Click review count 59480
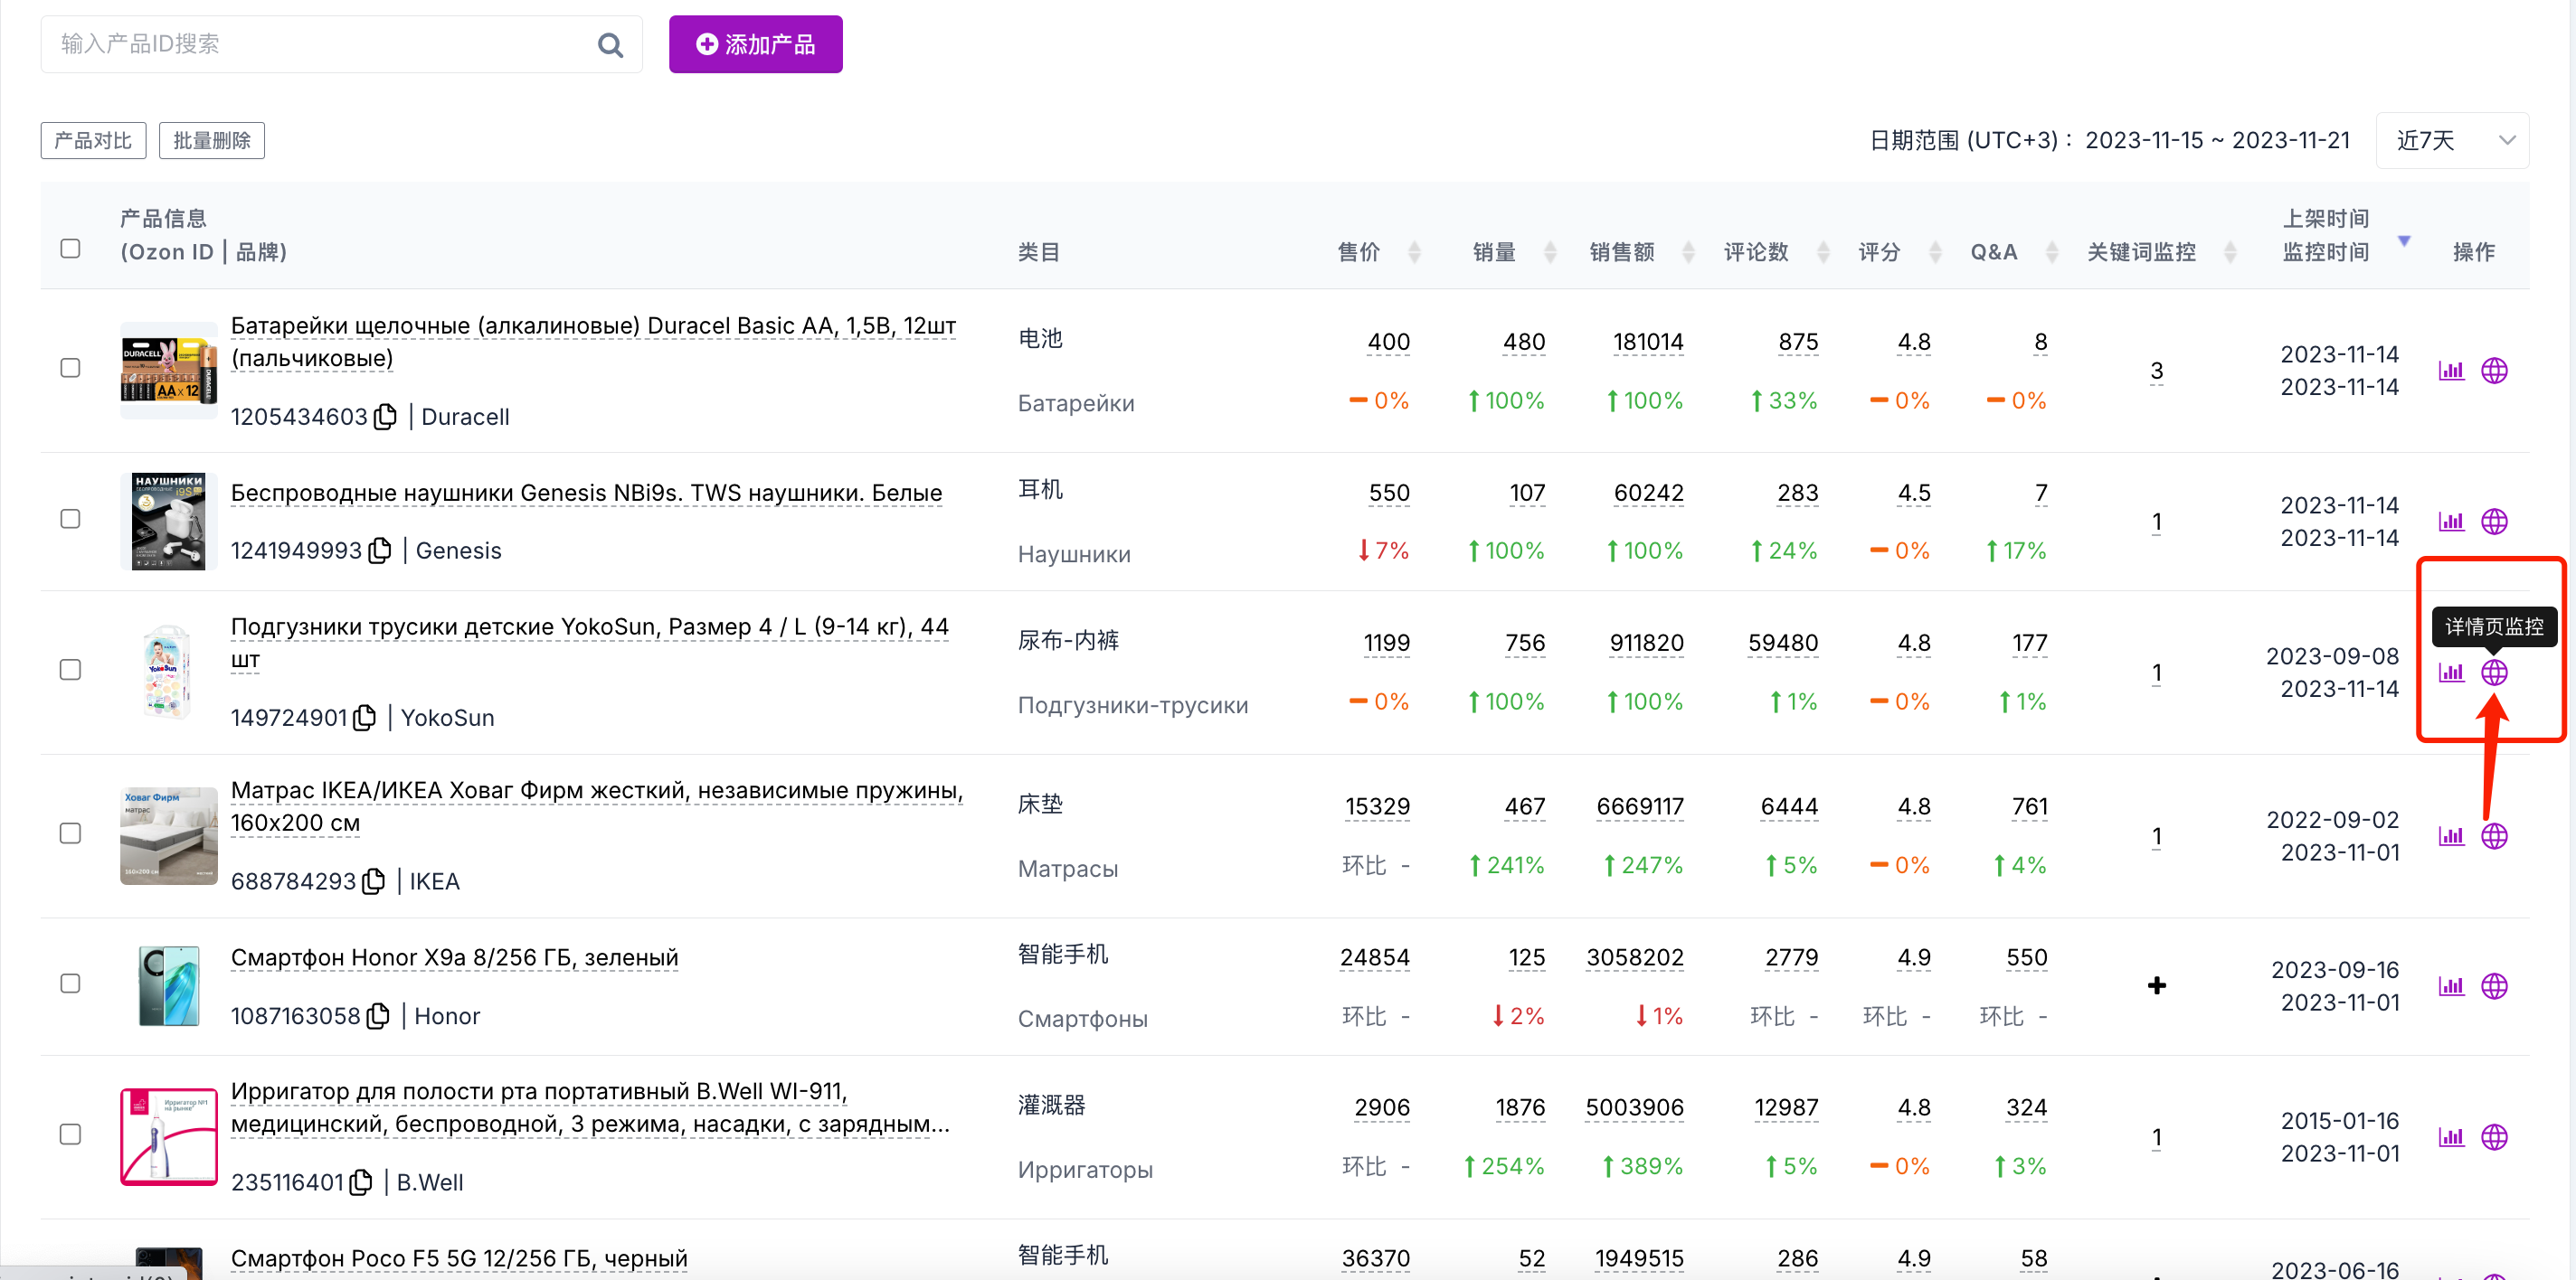The width and height of the screenshot is (2576, 1280). [1783, 643]
